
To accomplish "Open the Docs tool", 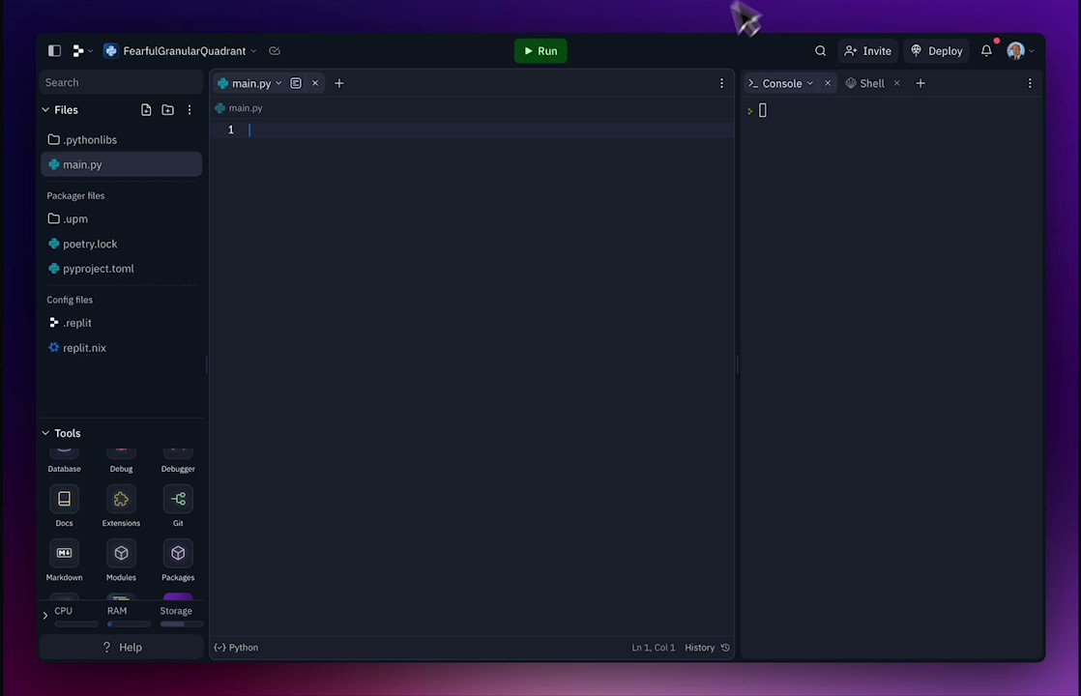I will (x=64, y=506).
